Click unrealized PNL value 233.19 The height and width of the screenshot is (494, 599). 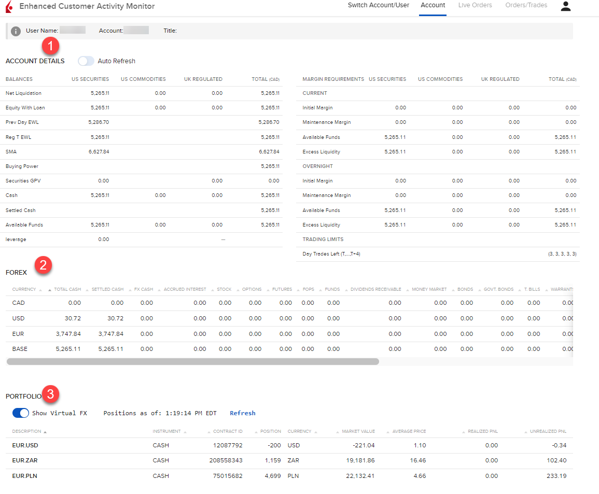tap(556, 476)
